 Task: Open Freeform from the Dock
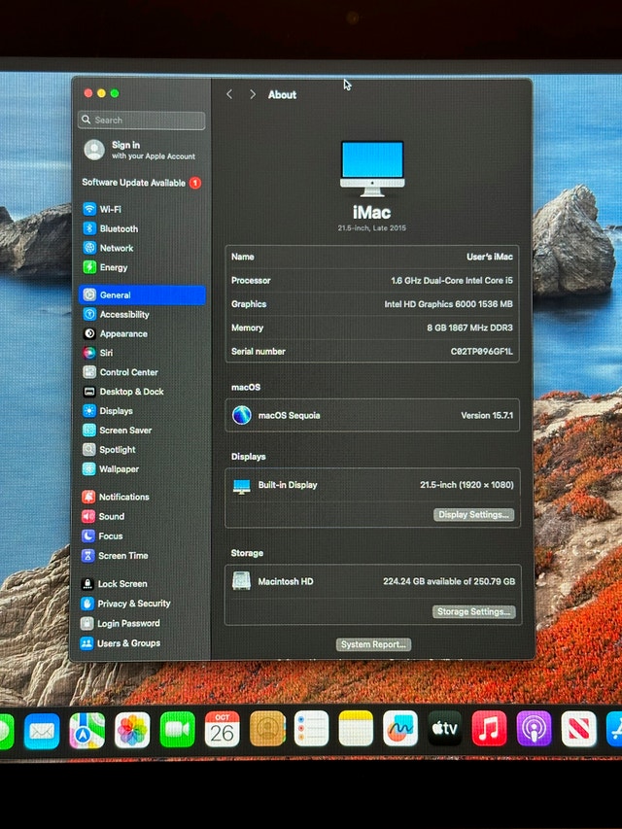click(400, 729)
